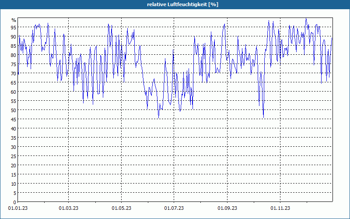Click the y-axis value 75
Screen dimensions: 350x219
pyautogui.click(x=14, y=64)
